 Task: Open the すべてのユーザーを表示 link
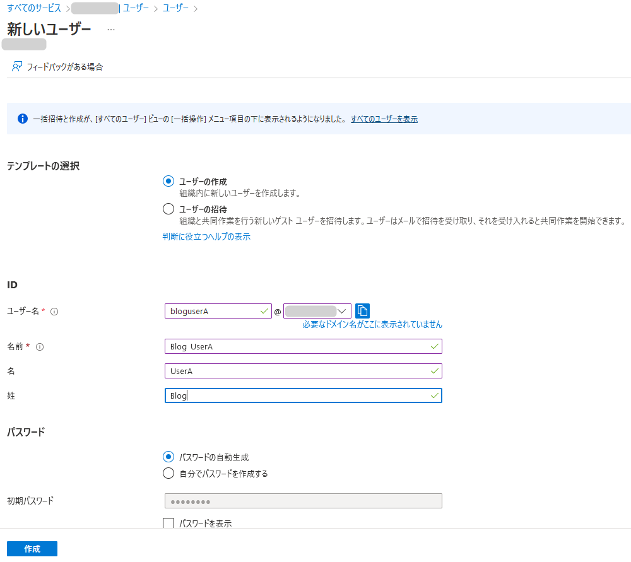[384, 119]
